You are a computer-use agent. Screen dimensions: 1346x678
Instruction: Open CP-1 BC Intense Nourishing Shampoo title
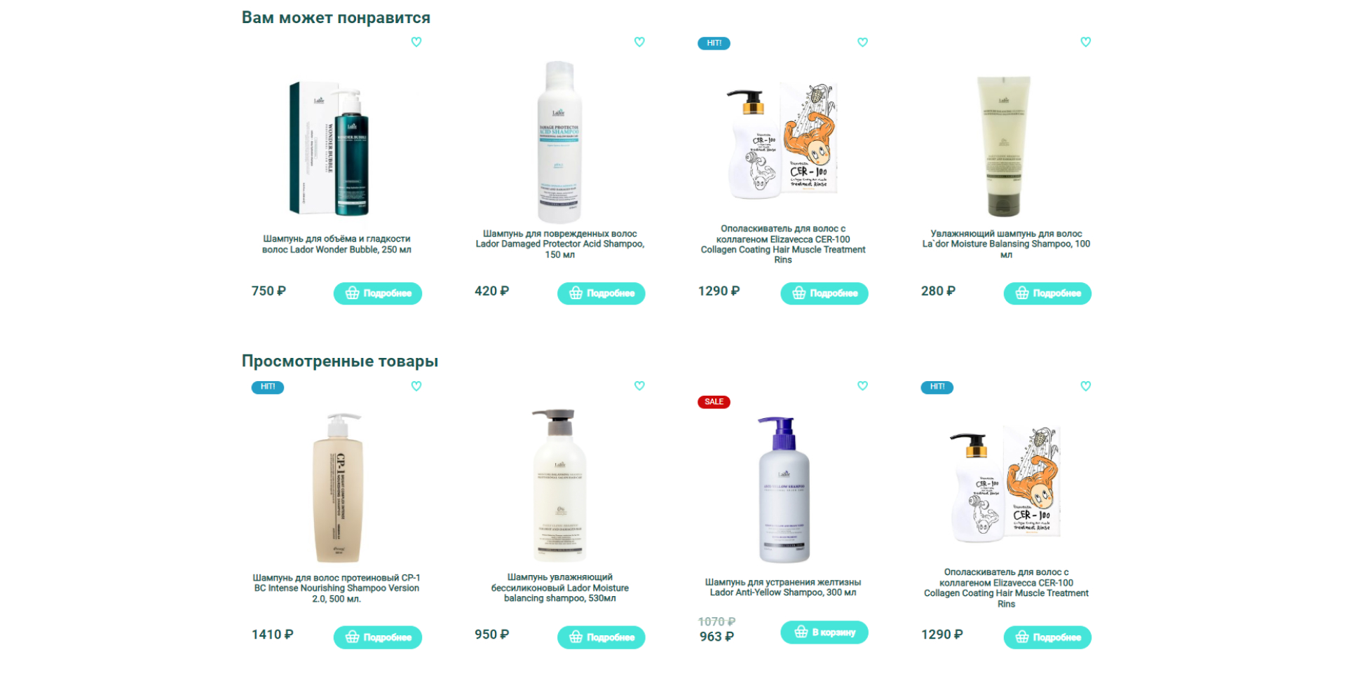(336, 588)
